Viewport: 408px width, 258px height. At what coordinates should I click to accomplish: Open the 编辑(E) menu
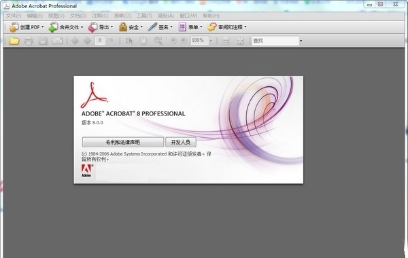(x=35, y=16)
